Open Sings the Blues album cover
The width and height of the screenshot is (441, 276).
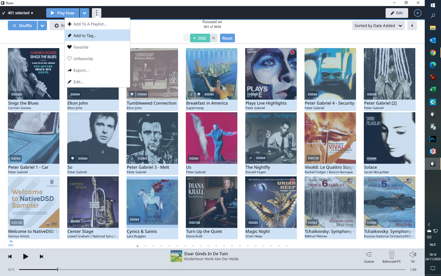click(34, 74)
